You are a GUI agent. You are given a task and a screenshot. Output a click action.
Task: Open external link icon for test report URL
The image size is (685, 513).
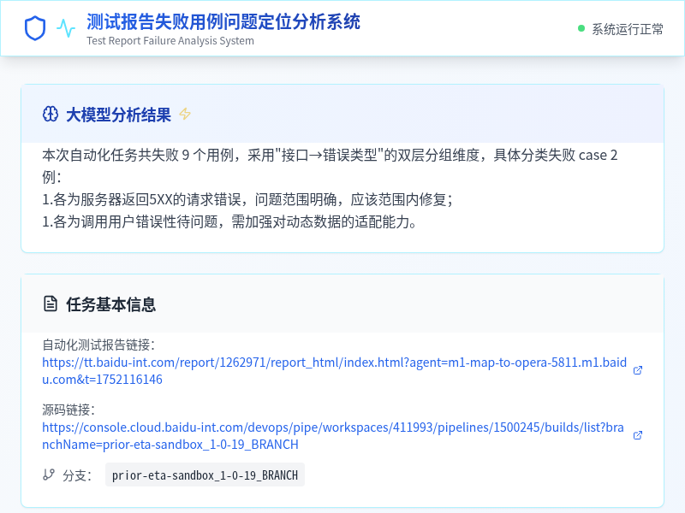638,370
